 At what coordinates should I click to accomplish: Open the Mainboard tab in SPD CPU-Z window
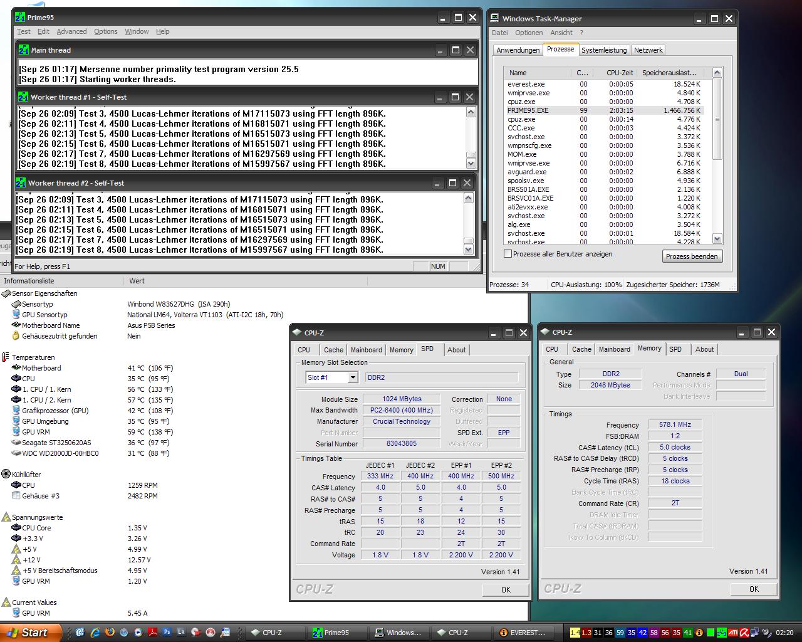(x=367, y=350)
